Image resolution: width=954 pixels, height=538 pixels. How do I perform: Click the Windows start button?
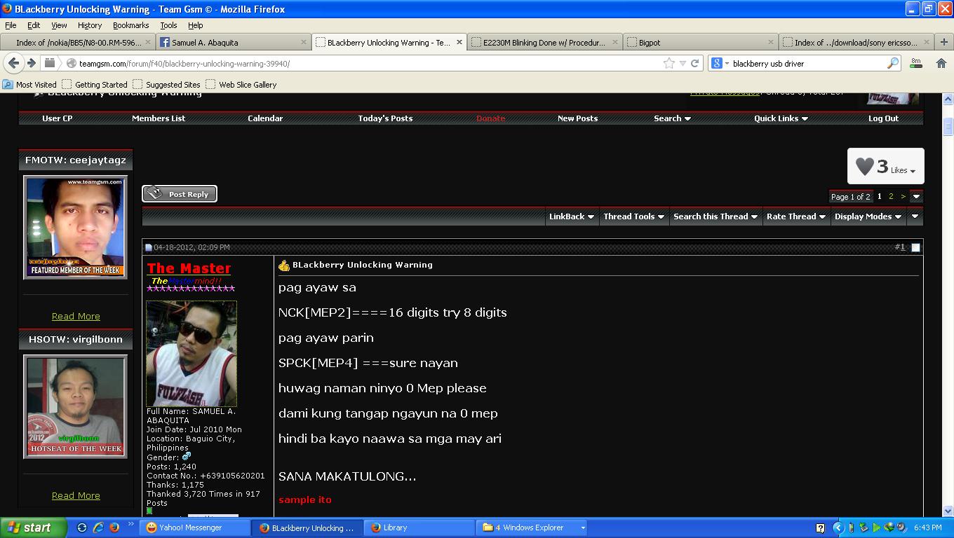tap(34, 527)
